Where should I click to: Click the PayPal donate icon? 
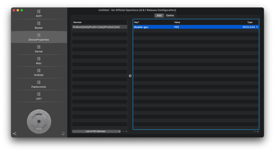63,133
